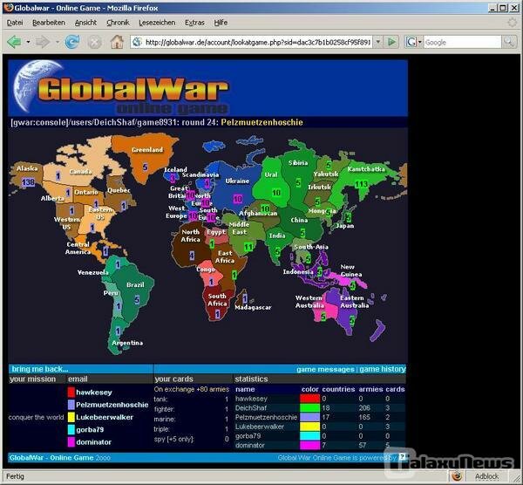The height and width of the screenshot is (485, 523).
Task: Open the Chronik menu
Action: 118,23
